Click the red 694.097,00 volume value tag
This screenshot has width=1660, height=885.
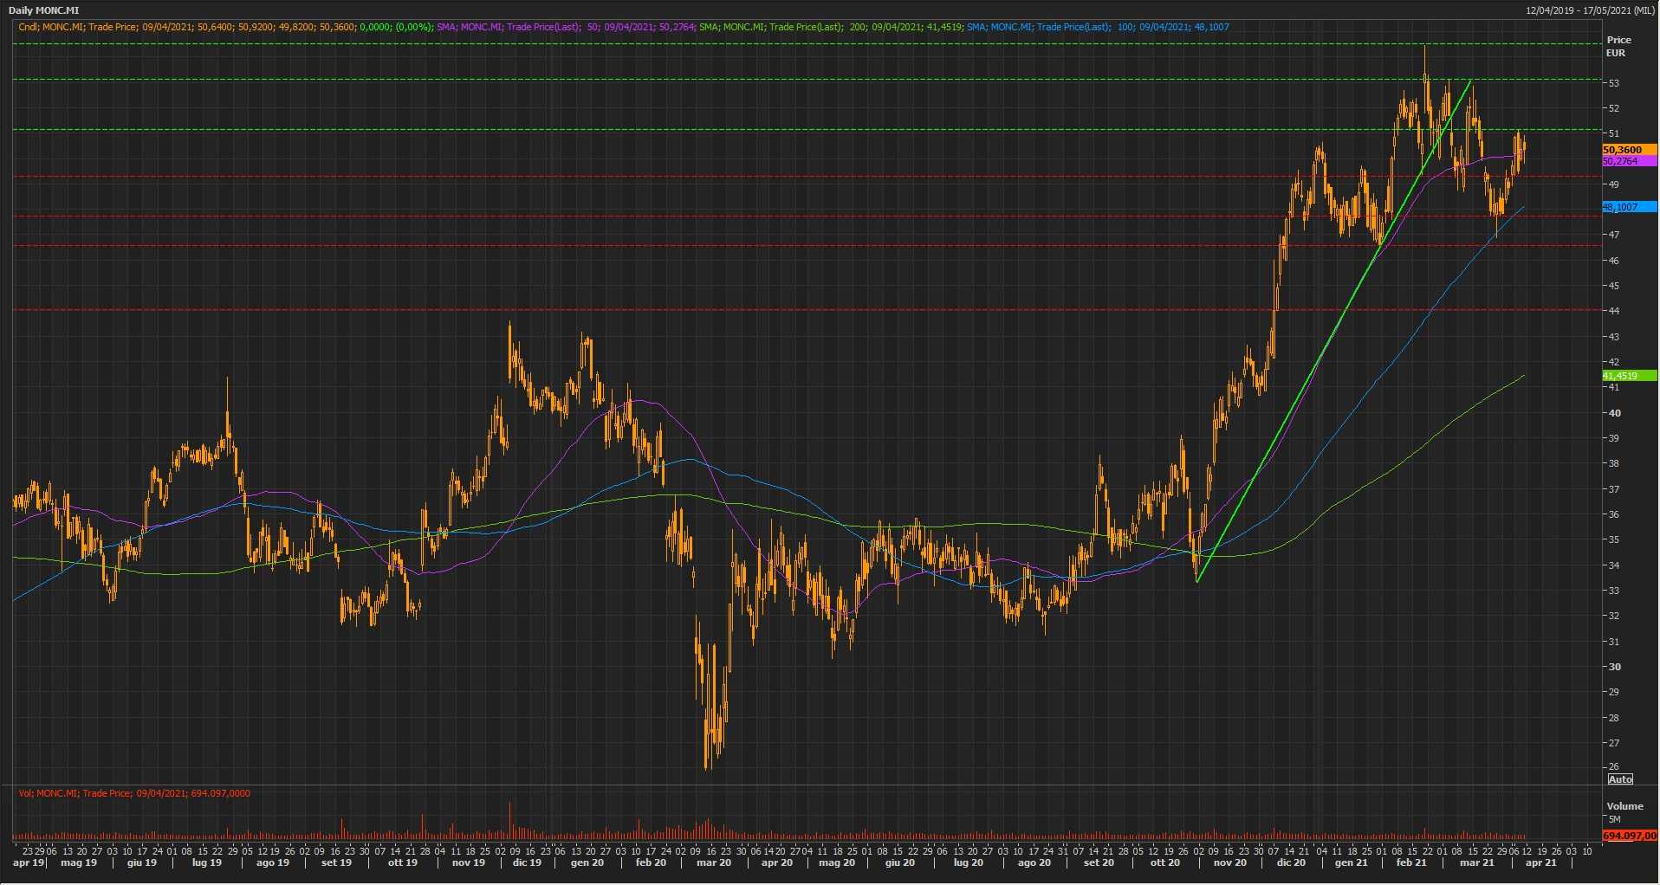point(1629,836)
